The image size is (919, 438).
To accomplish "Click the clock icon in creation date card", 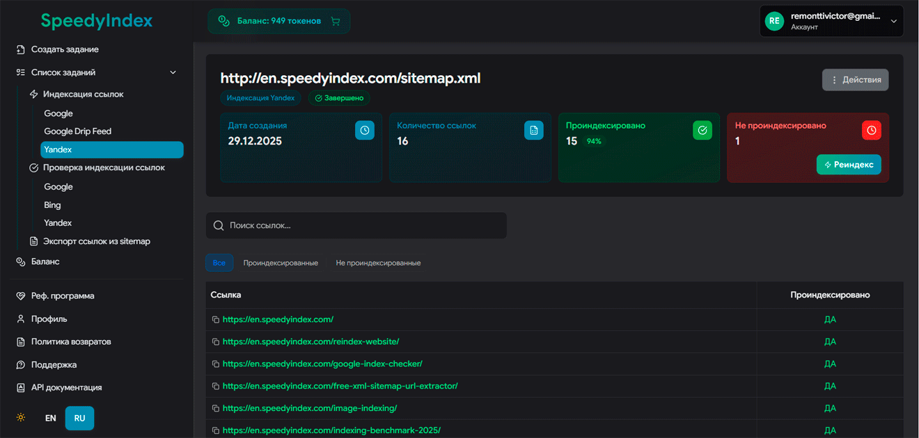I will pyautogui.click(x=365, y=130).
